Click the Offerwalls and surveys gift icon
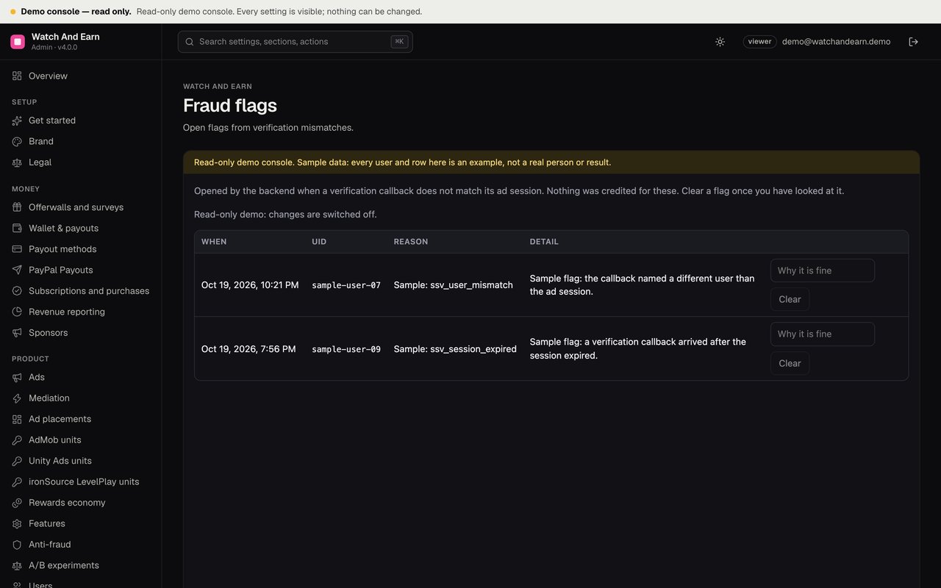 point(17,207)
